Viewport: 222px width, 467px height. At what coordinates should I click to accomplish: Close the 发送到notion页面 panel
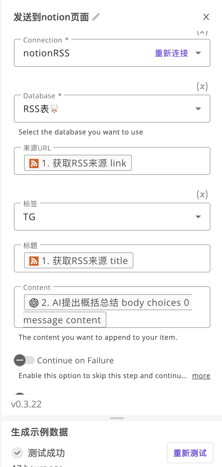(x=206, y=17)
